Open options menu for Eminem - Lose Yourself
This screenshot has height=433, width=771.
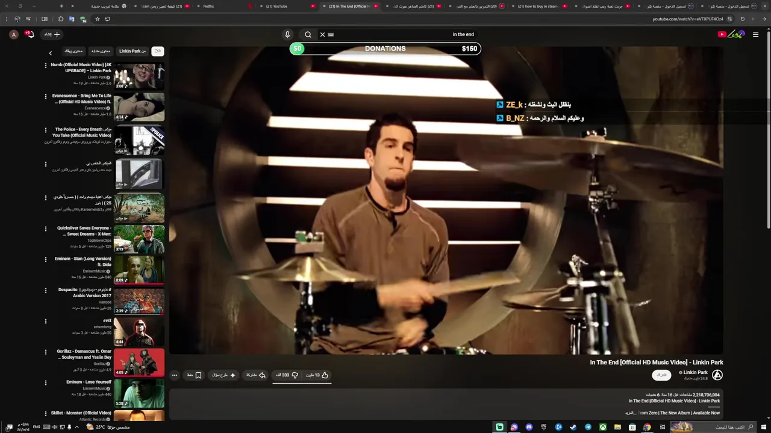(46, 383)
